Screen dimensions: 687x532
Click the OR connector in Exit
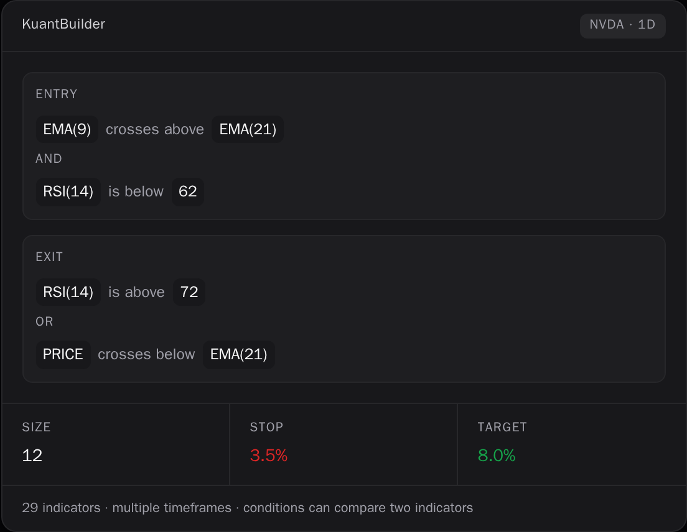pos(44,321)
